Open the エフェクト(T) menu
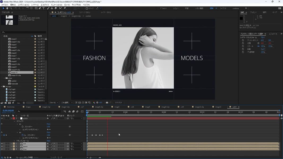The image size is (283, 159). (x=44, y=5)
